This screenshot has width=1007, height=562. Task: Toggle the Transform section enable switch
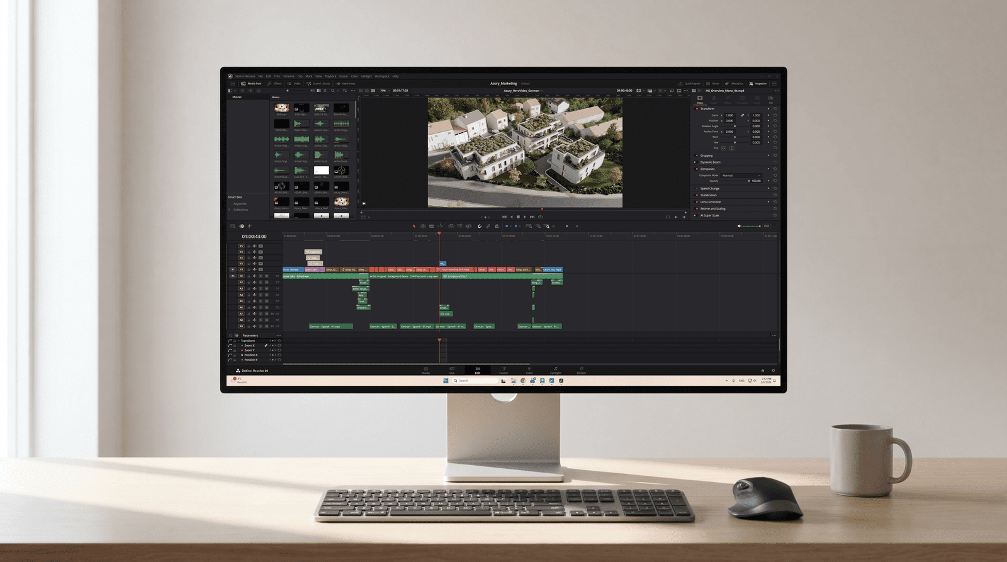(696, 109)
